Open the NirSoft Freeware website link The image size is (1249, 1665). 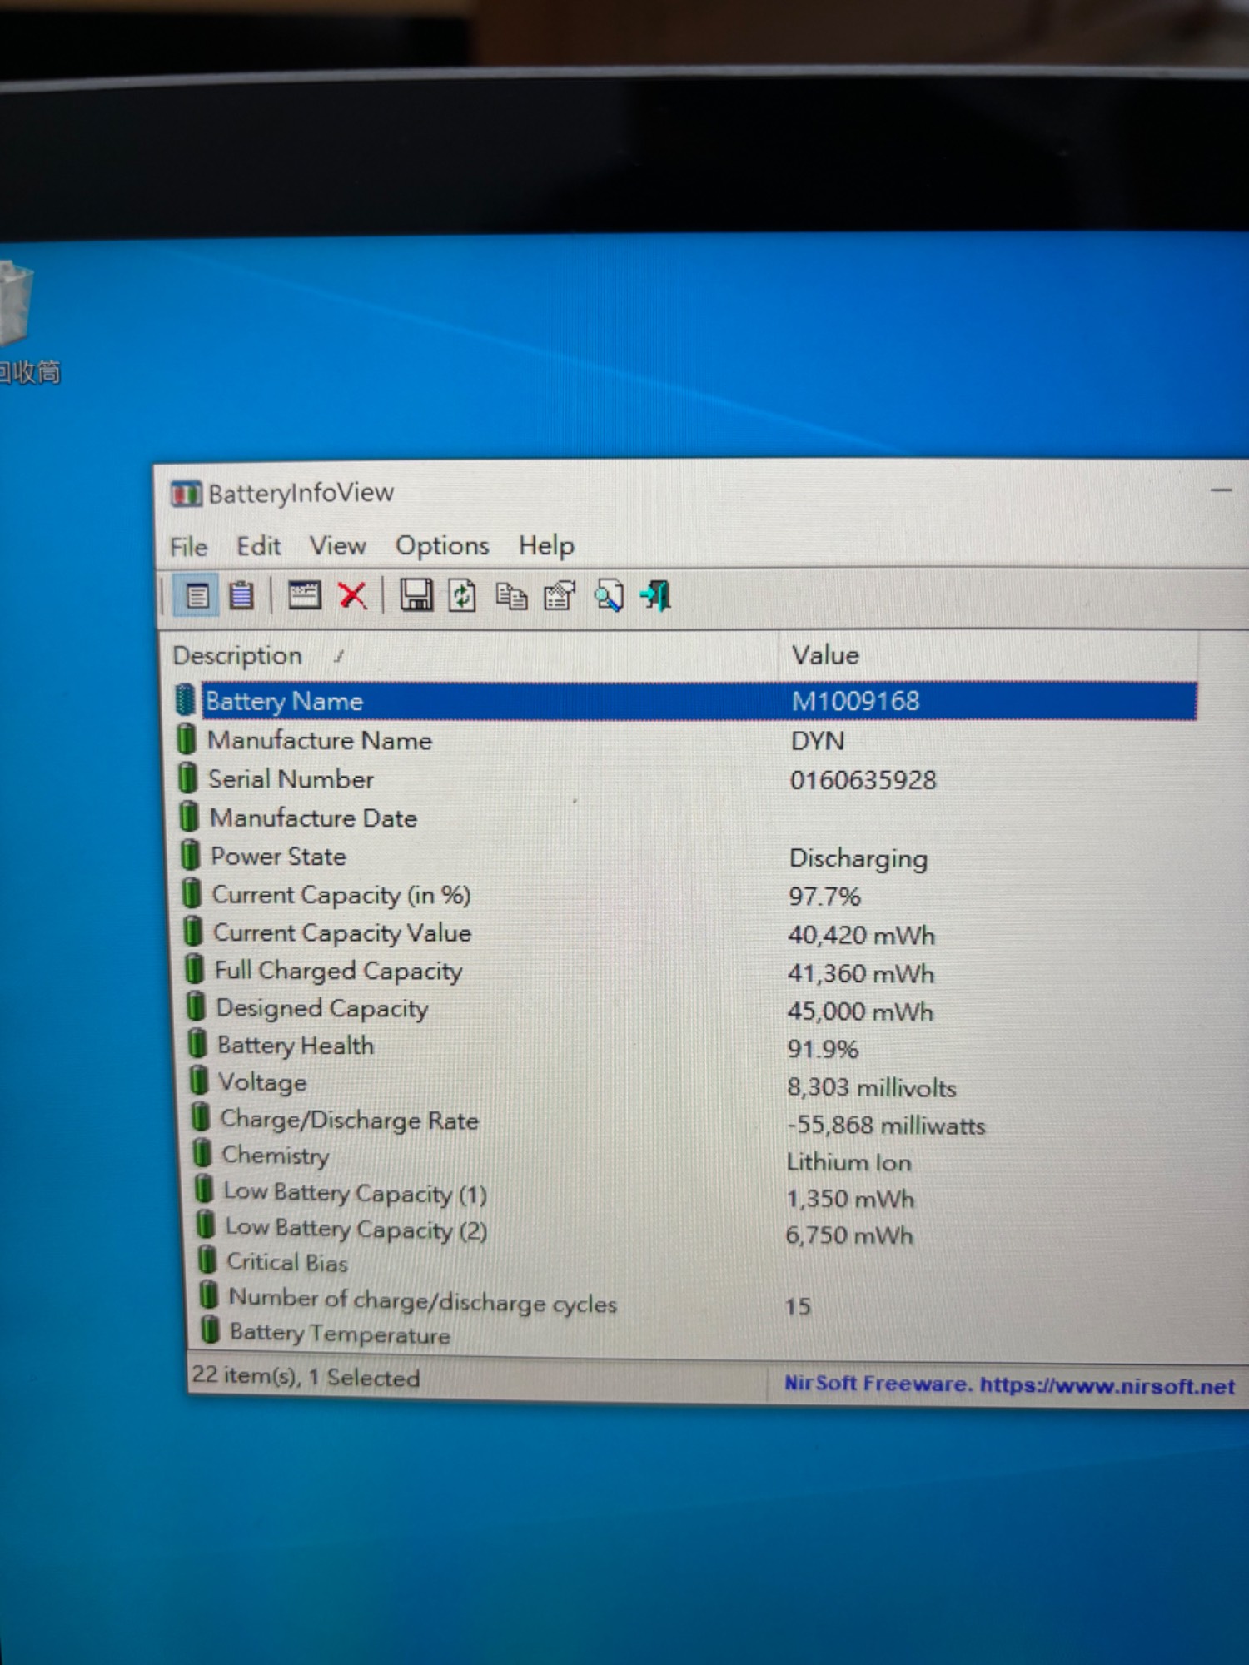1009,1385
